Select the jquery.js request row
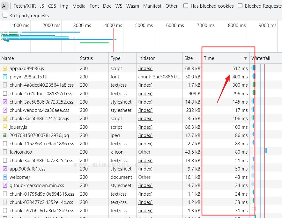Image resolution: width=282 pixels, height=218 pixels. [141, 127]
